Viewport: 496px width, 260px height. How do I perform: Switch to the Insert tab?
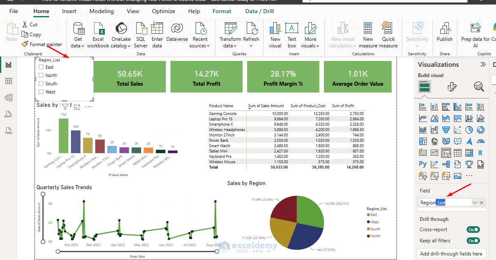point(69,11)
